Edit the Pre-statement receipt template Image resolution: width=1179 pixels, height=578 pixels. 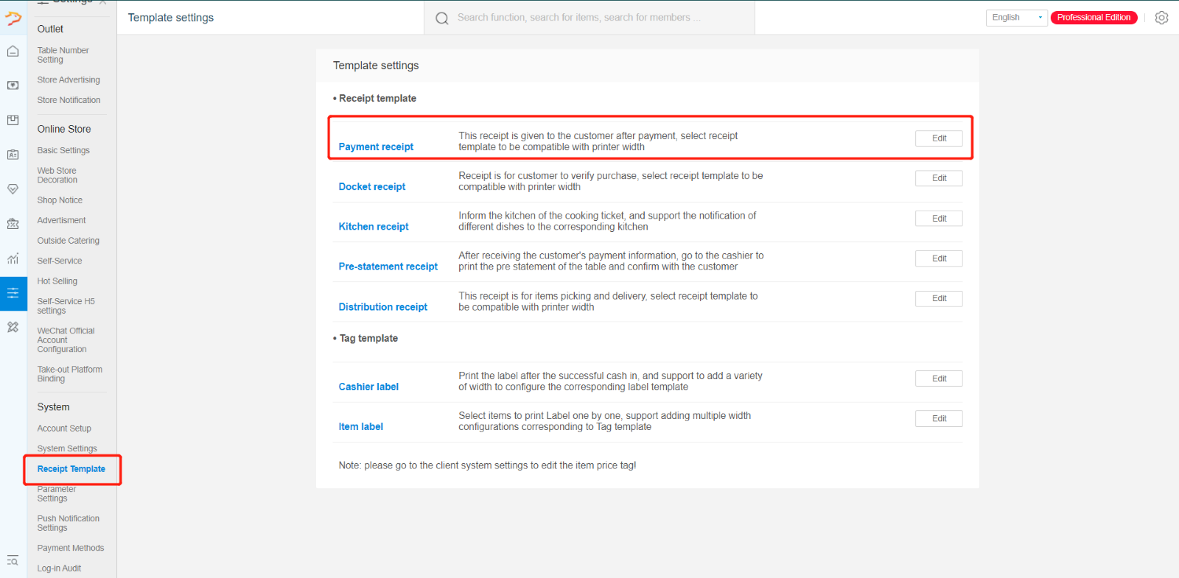[x=939, y=258]
